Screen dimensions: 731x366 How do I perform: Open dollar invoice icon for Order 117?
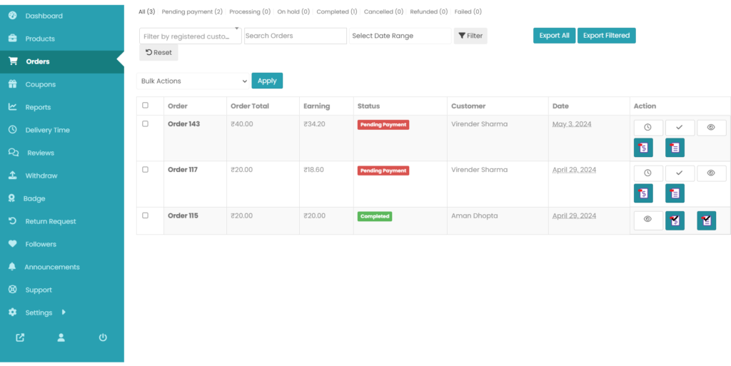coord(643,193)
